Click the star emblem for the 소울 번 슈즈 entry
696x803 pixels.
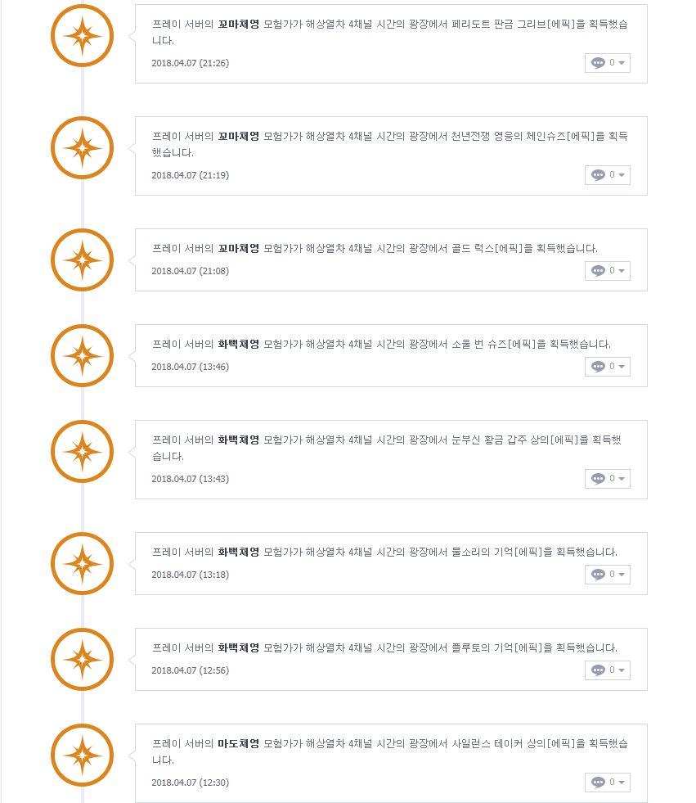click(82, 356)
